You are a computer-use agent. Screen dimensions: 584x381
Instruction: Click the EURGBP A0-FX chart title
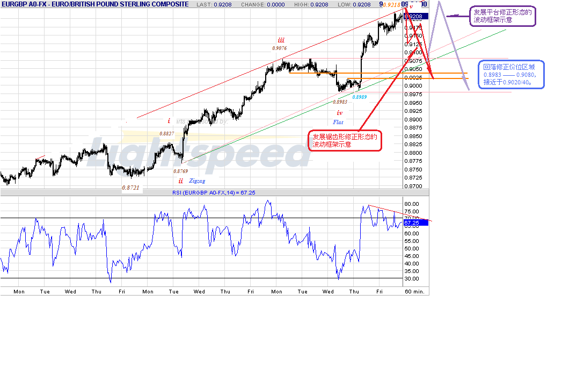click(x=95, y=4)
